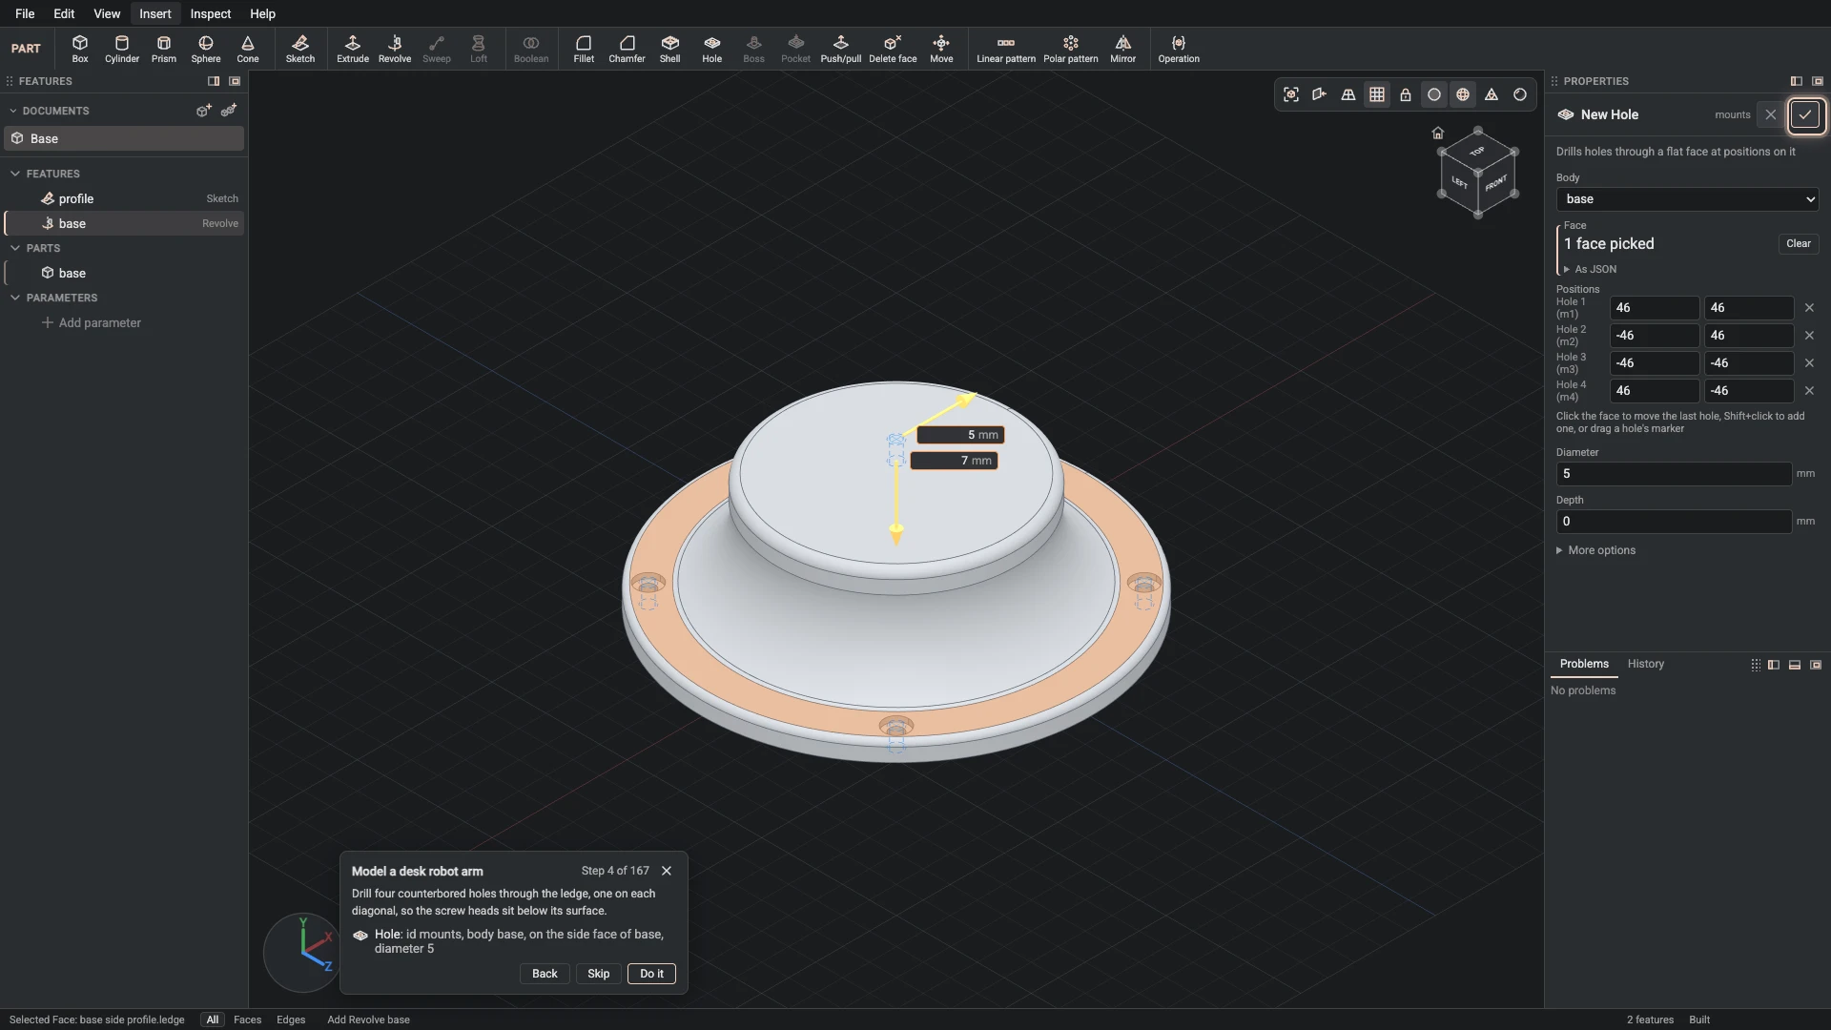The width and height of the screenshot is (1831, 1030).
Task: Activate the Extrude tool
Action: (x=353, y=49)
